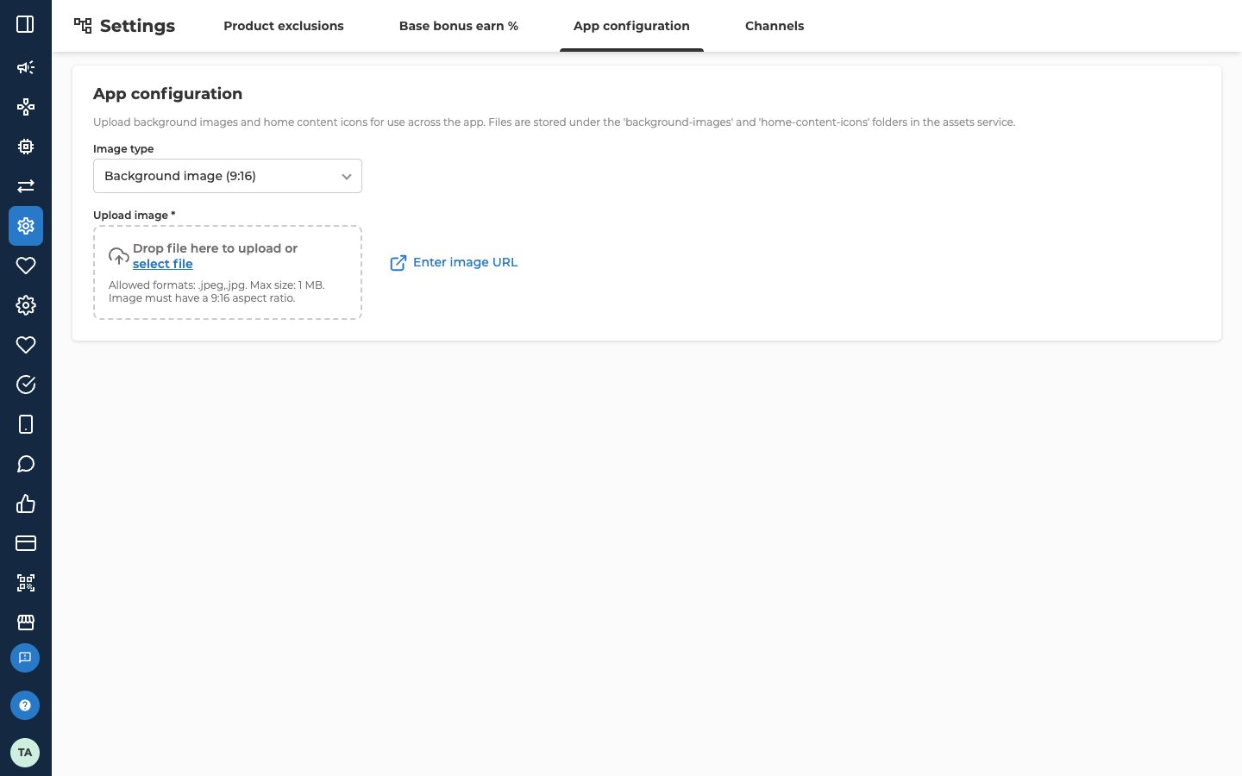Open the processor chip icon
This screenshot has width=1242, height=776.
(x=25, y=147)
